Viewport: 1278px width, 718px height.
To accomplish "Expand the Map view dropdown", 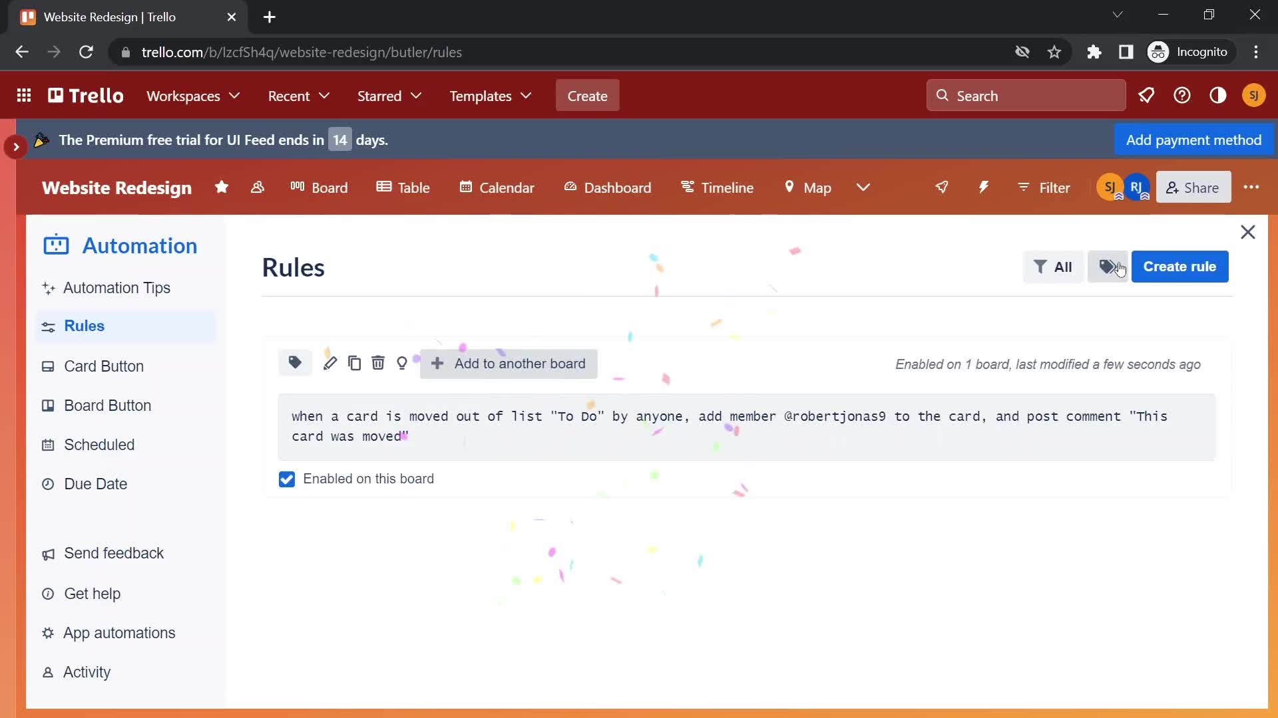I will click(x=864, y=187).
